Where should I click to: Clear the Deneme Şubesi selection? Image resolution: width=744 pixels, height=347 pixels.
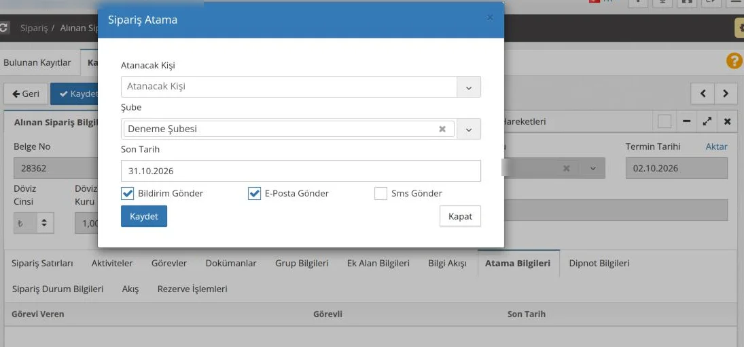point(442,129)
